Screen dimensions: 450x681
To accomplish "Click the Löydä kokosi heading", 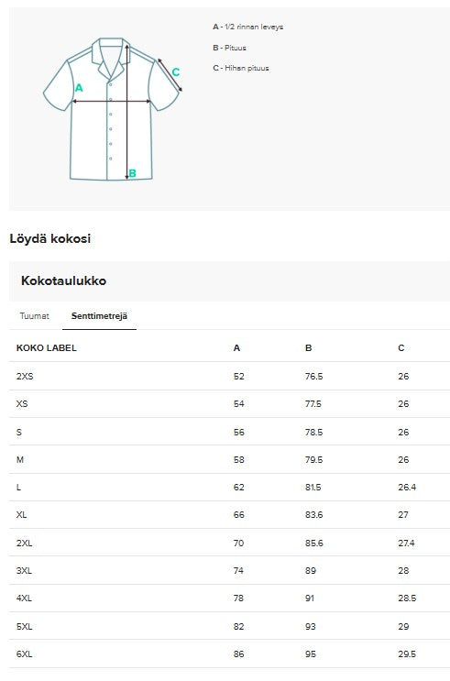I will [x=50, y=238].
